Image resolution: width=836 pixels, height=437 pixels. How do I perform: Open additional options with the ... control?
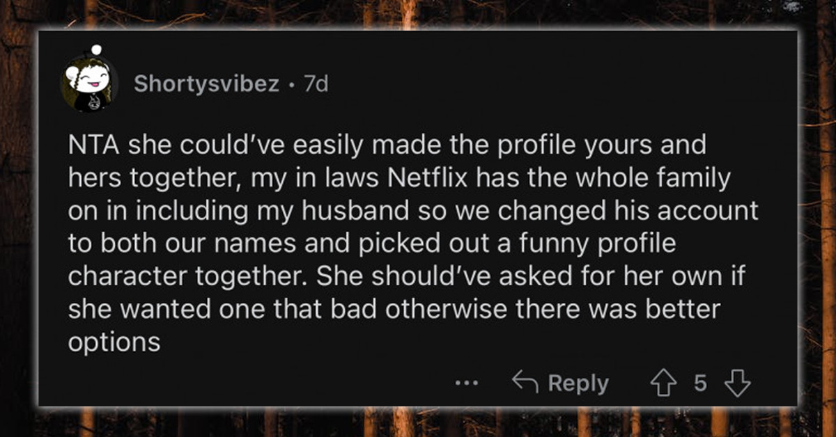click(x=465, y=381)
